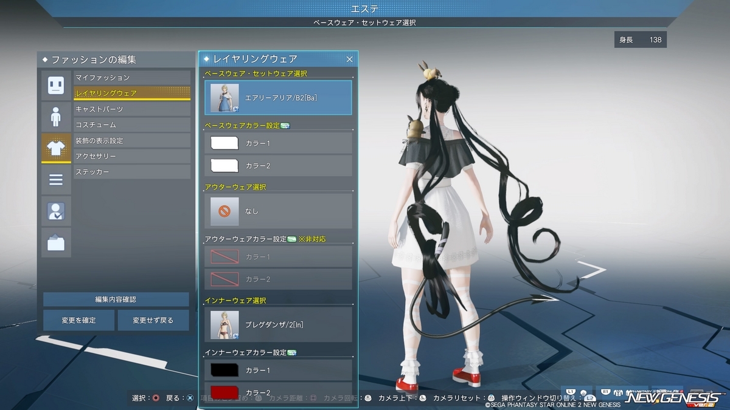Viewport: 730px width, 410px height.
Task: Select the highlighted レイヤリングウェア menu entry
Action: coord(132,94)
